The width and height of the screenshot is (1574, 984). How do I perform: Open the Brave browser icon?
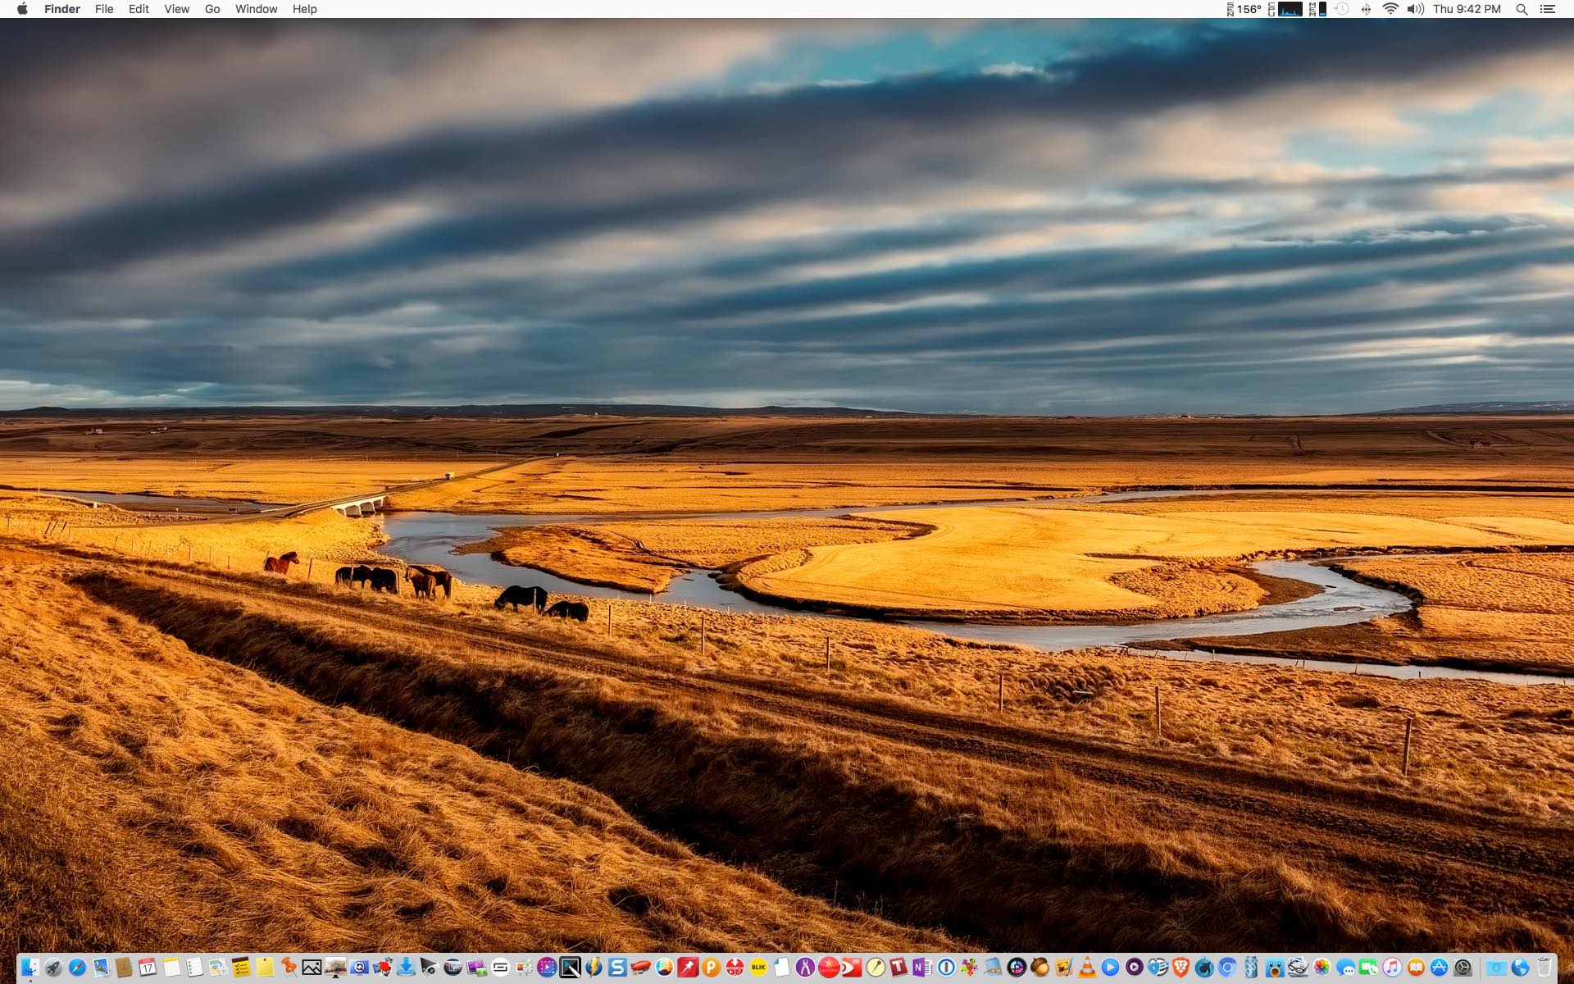click(x=1180, y=968)
